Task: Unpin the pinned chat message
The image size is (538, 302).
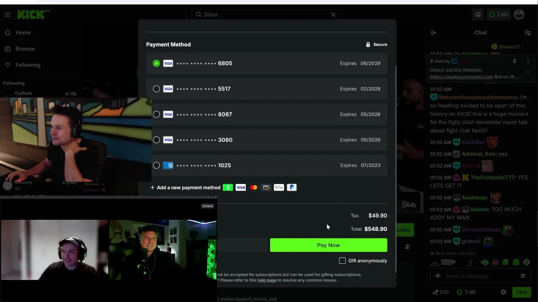Action: tap(514, 61)
